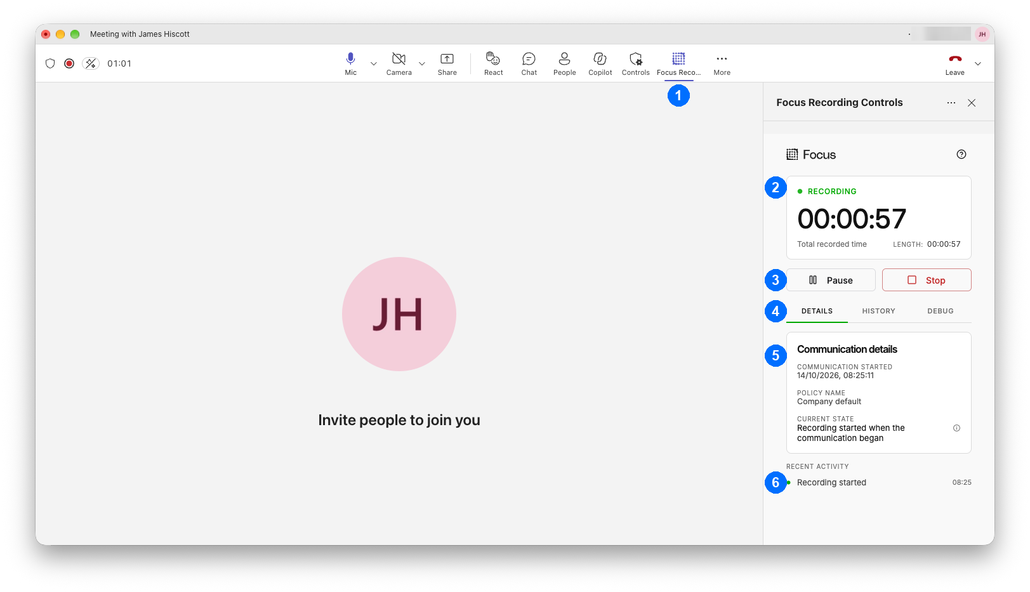Open the panel's three-dot options menu
Viewport: 1030px width, 592px height.
click(x=951, y=103)
